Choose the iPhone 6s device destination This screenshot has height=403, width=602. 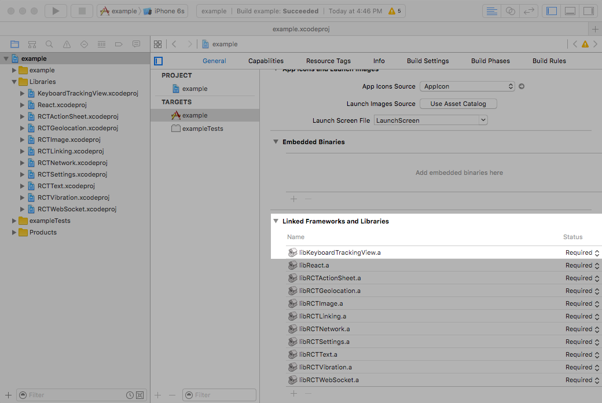tap(164, 11)
